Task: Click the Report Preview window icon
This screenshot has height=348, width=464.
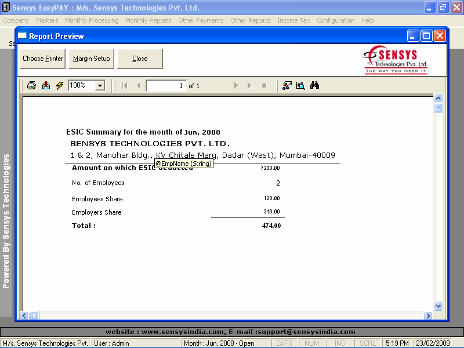Action: pos(22,36)
